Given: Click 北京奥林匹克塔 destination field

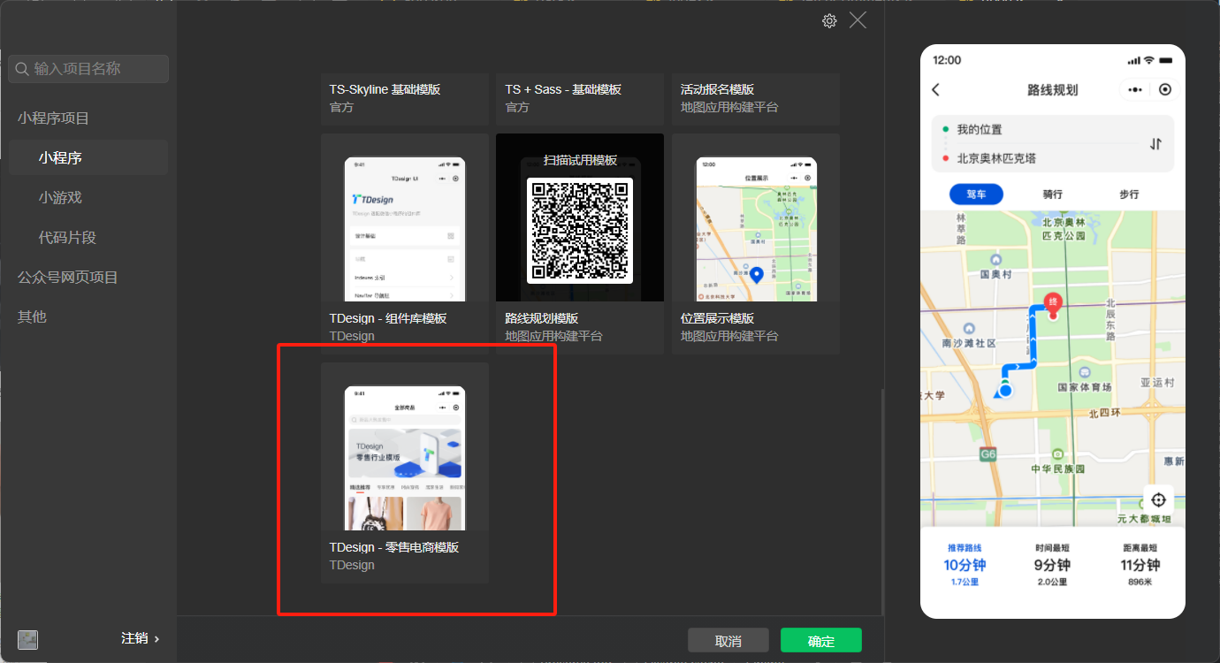Looking at the screenshot, I should pos(996,158).
